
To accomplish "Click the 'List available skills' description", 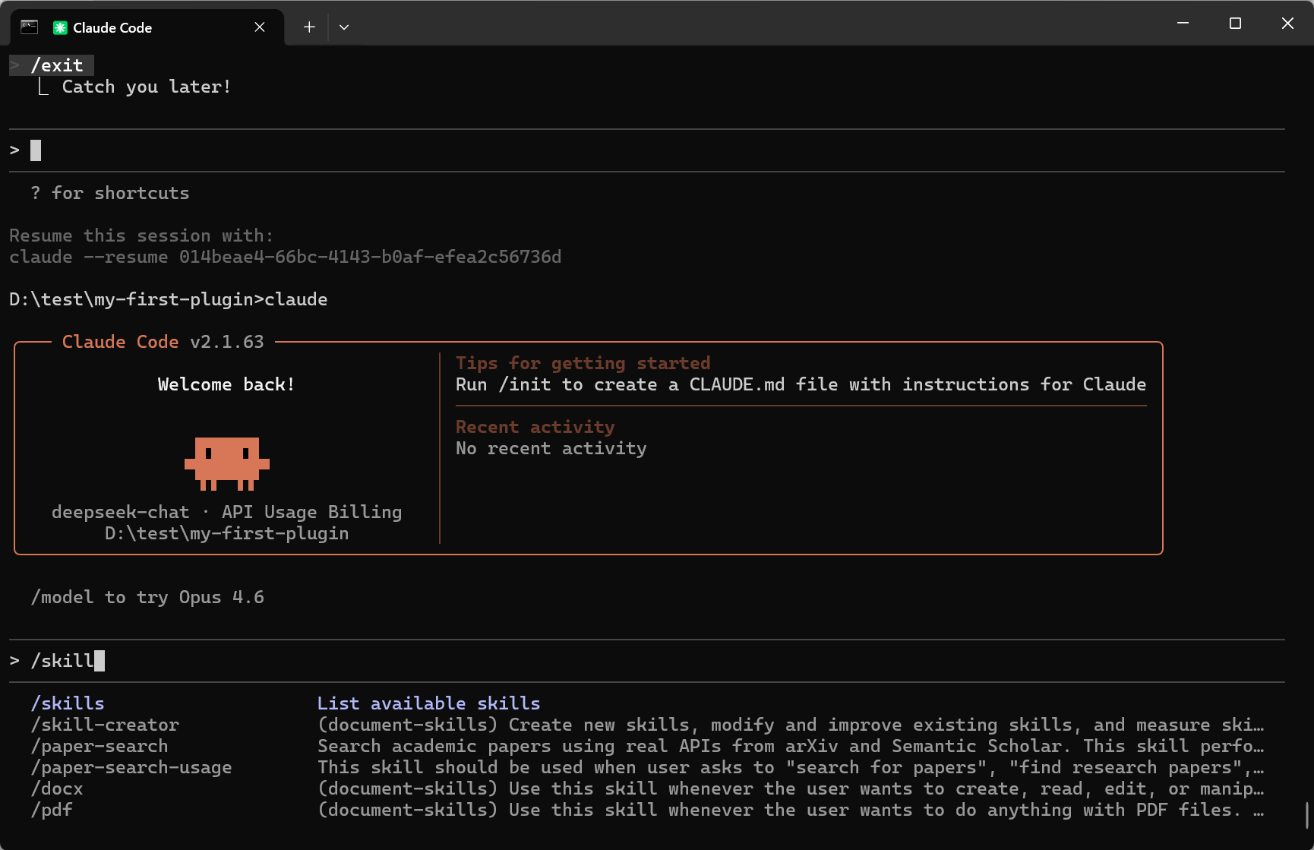I will pyautogui.click(x=429, y=703).
